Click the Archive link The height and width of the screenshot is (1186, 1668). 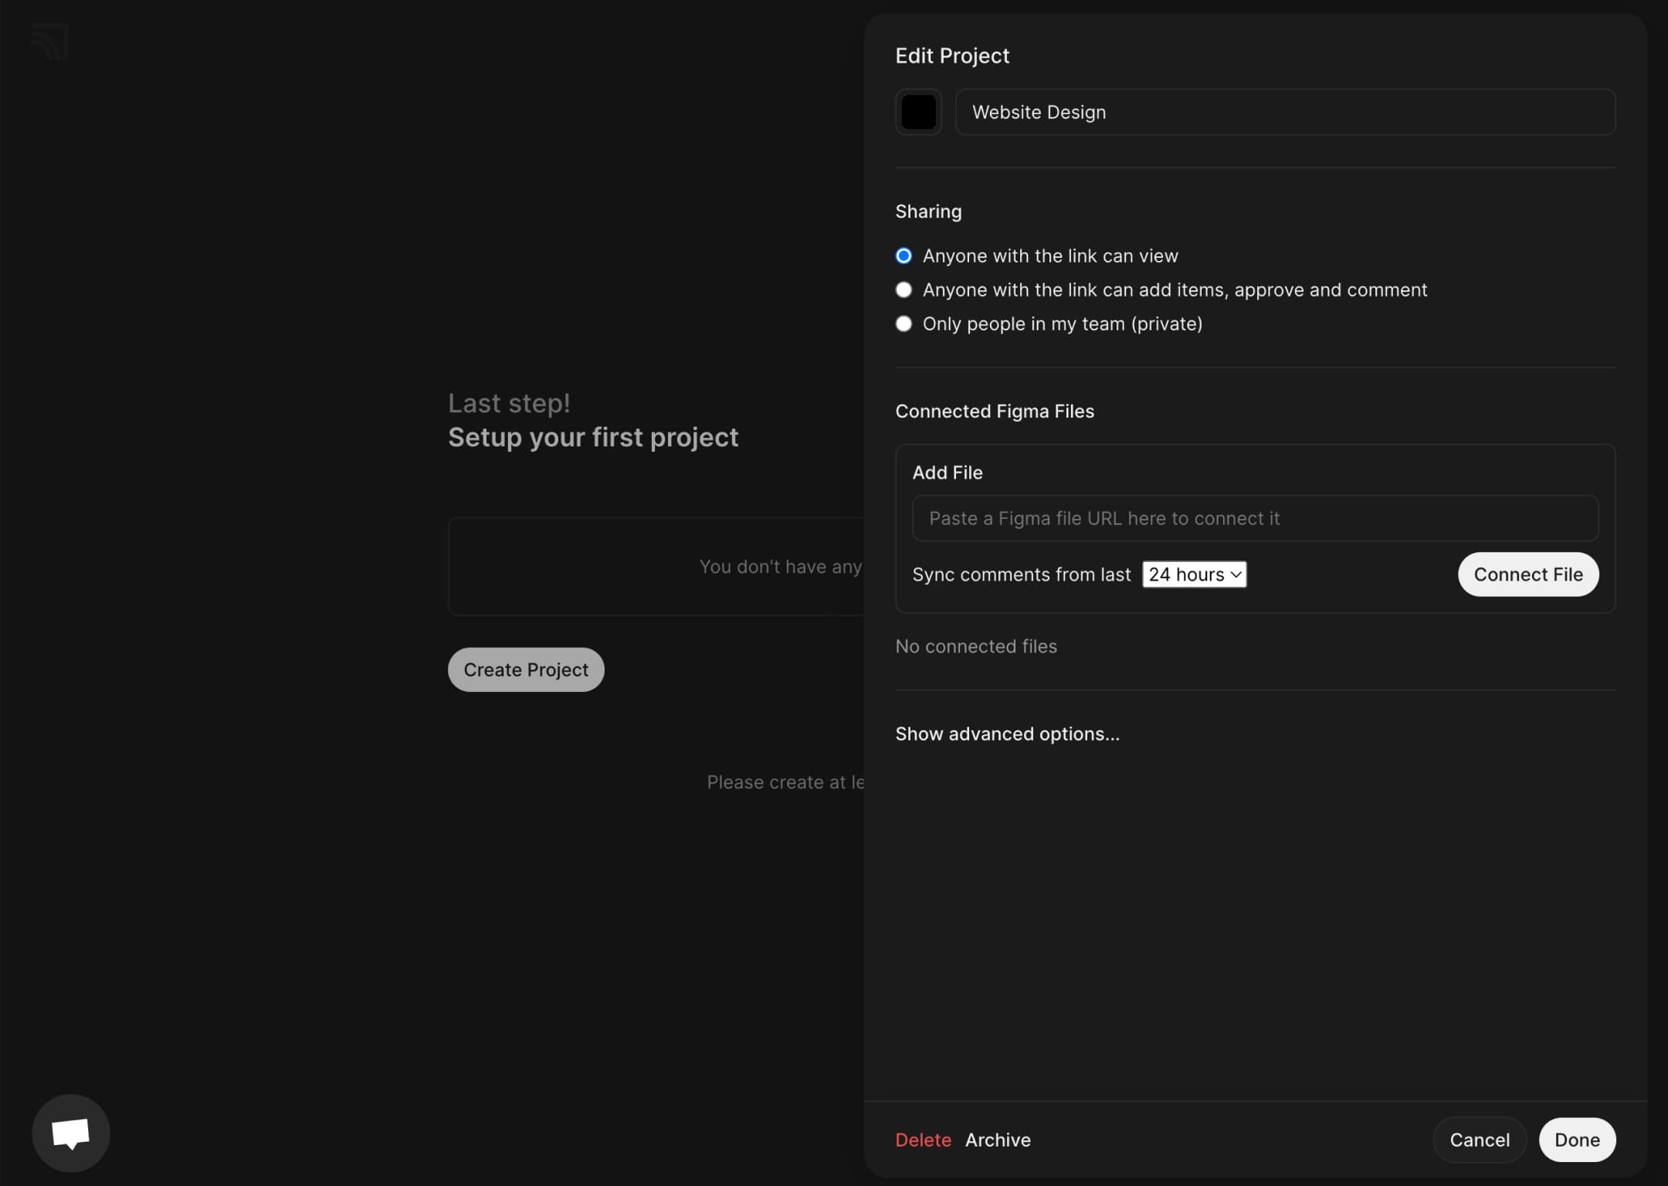click(x=998, y=1140)
